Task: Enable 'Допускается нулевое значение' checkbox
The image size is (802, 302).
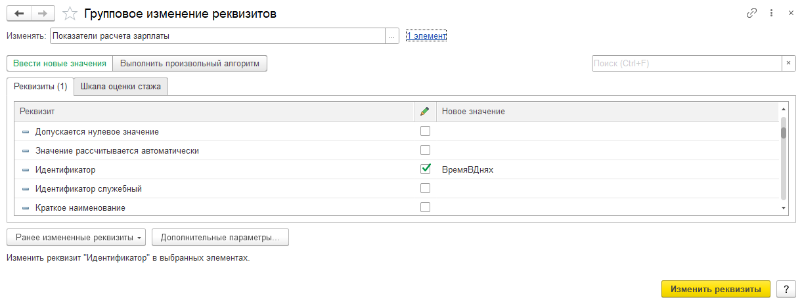Action: (425, 131)
